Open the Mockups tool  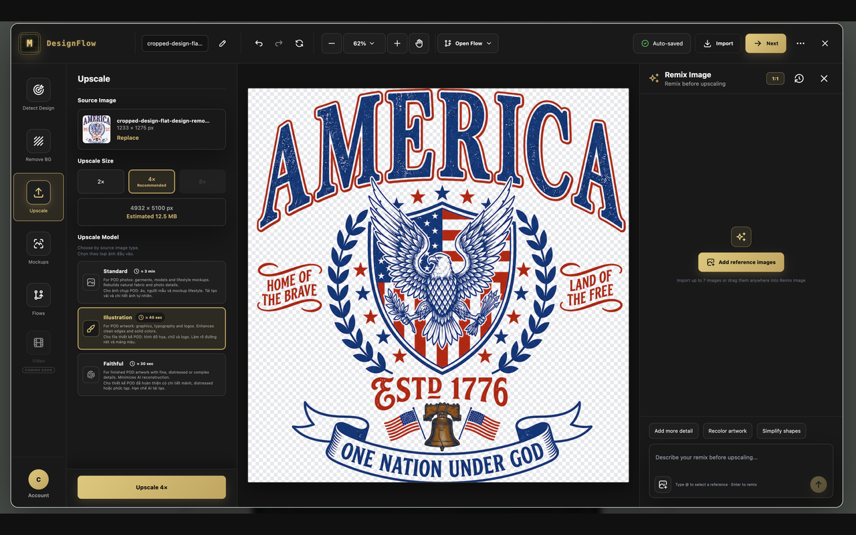[38, 248]
